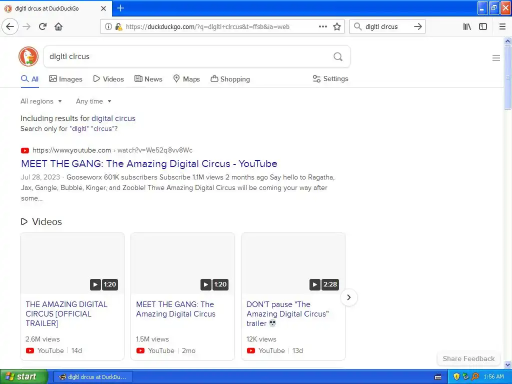Switch to the News tab
This screenshot has width=512, height=384.
pyautogui.click(x=148, y=79)
